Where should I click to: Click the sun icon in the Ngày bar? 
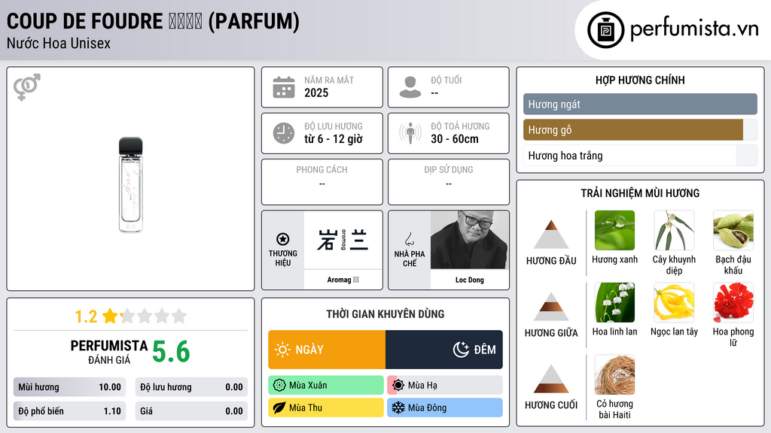pos(283,350)
